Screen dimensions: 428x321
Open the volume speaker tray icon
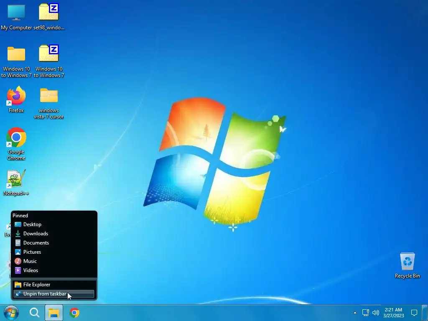(376, 313)
